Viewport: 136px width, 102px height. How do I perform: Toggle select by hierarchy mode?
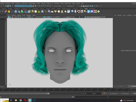click(x=6, y=6)
